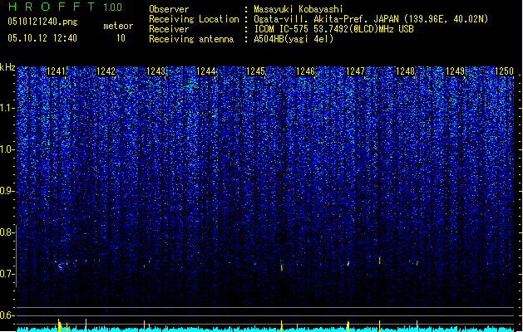Click the 1249 time marker
This screenshot has height=332, width=523.
pos(456,71)
